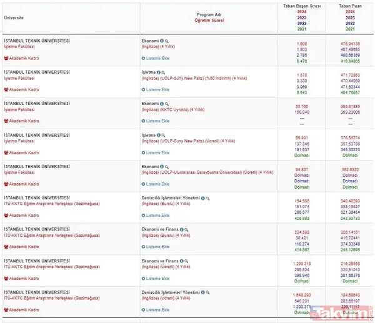Click Listeme Ekle for Ekonomi (KKTC Uyruklu)

pos(156,121)
